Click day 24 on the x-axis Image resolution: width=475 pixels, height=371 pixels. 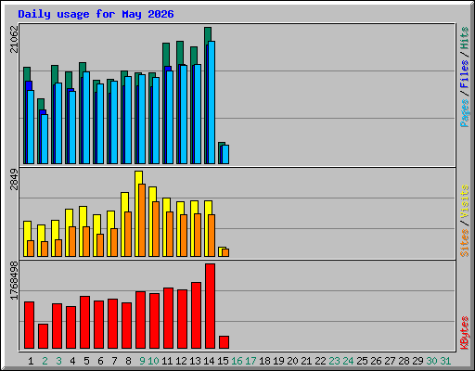348,361
